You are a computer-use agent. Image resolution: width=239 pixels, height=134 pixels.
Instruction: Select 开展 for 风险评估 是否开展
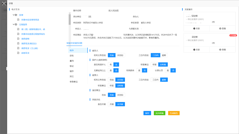(112, 104)
